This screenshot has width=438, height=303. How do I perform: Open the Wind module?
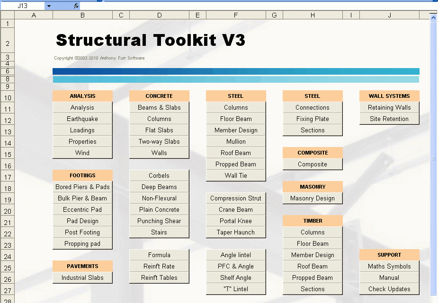tap(82, 153)
